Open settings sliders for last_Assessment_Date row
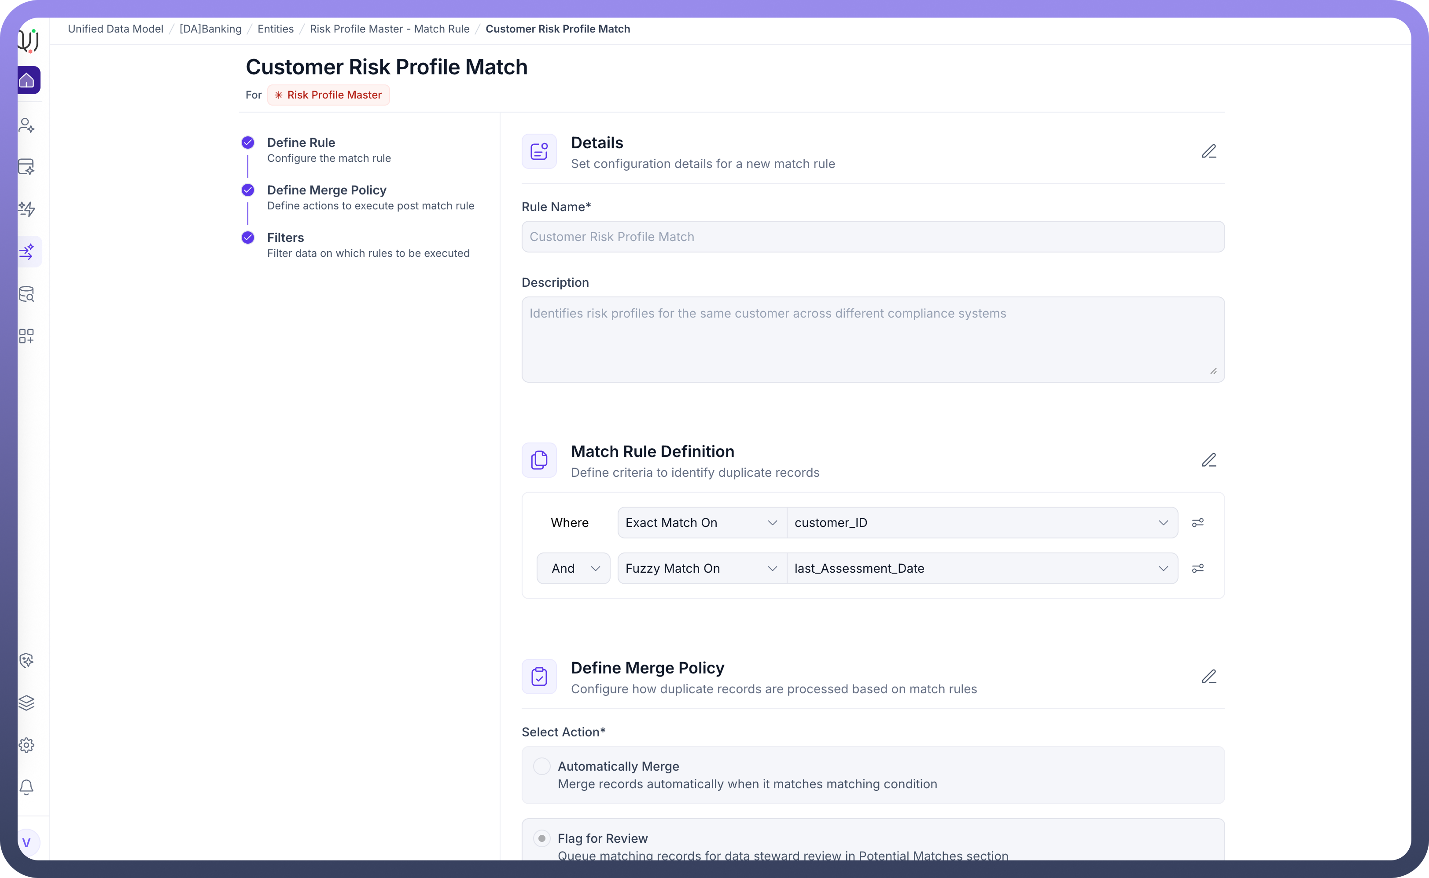The width and height of the screenshot is (1429, 878). (1197, 568)
